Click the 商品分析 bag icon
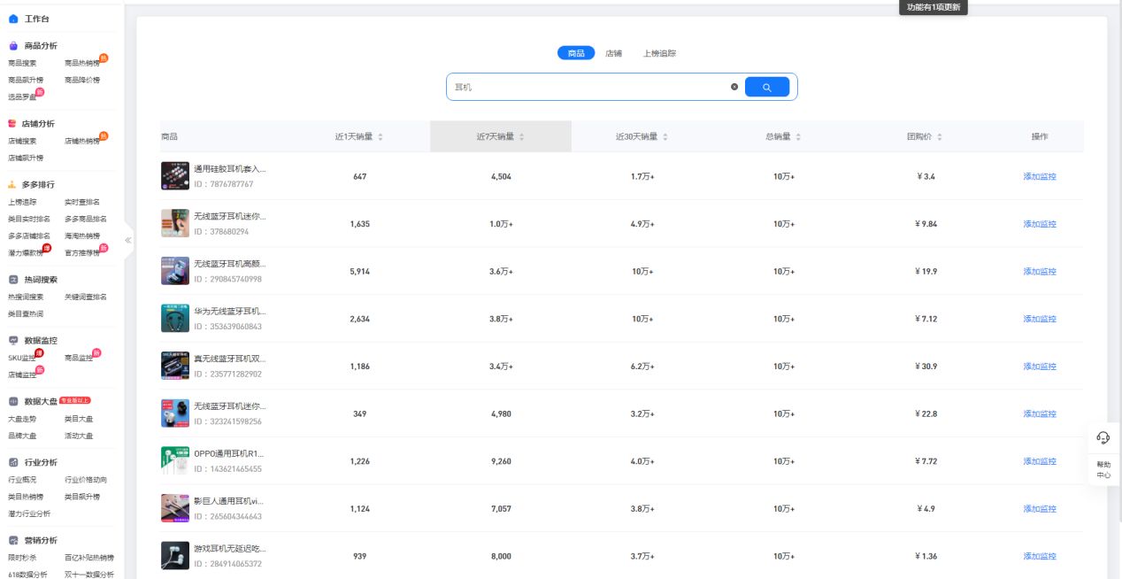 tap(13, 45)
